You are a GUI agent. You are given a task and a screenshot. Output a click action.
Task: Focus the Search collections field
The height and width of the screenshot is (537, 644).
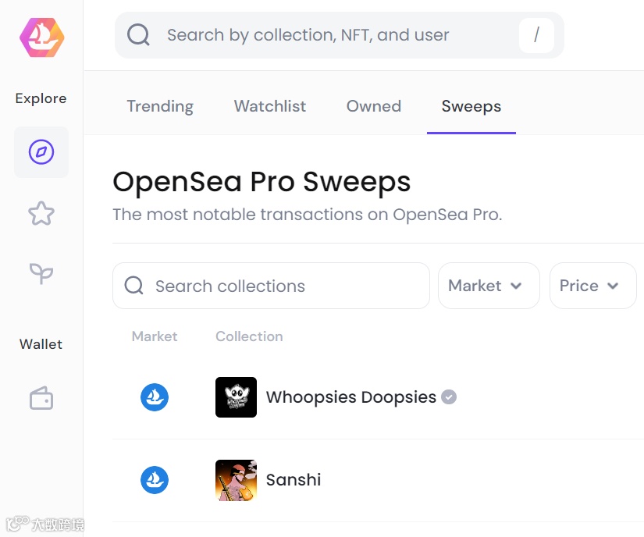(x=271, y=286)
